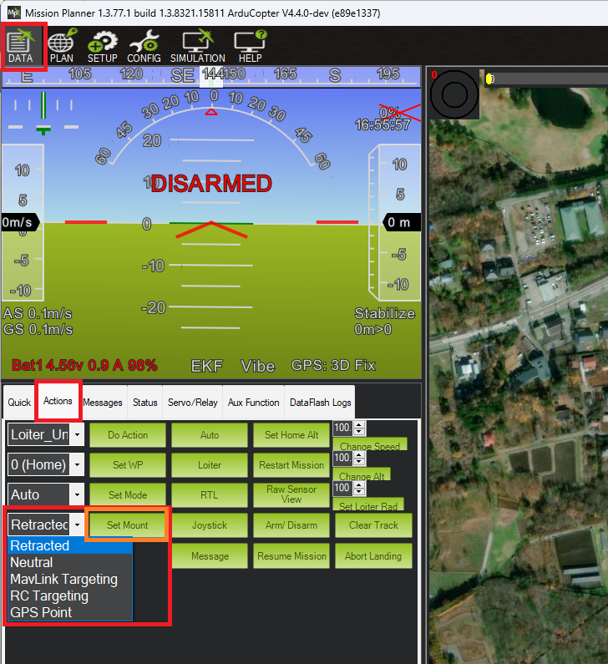Open the Auto flight mode dropdown
This screenshot has width=608, height=664.
77,494
